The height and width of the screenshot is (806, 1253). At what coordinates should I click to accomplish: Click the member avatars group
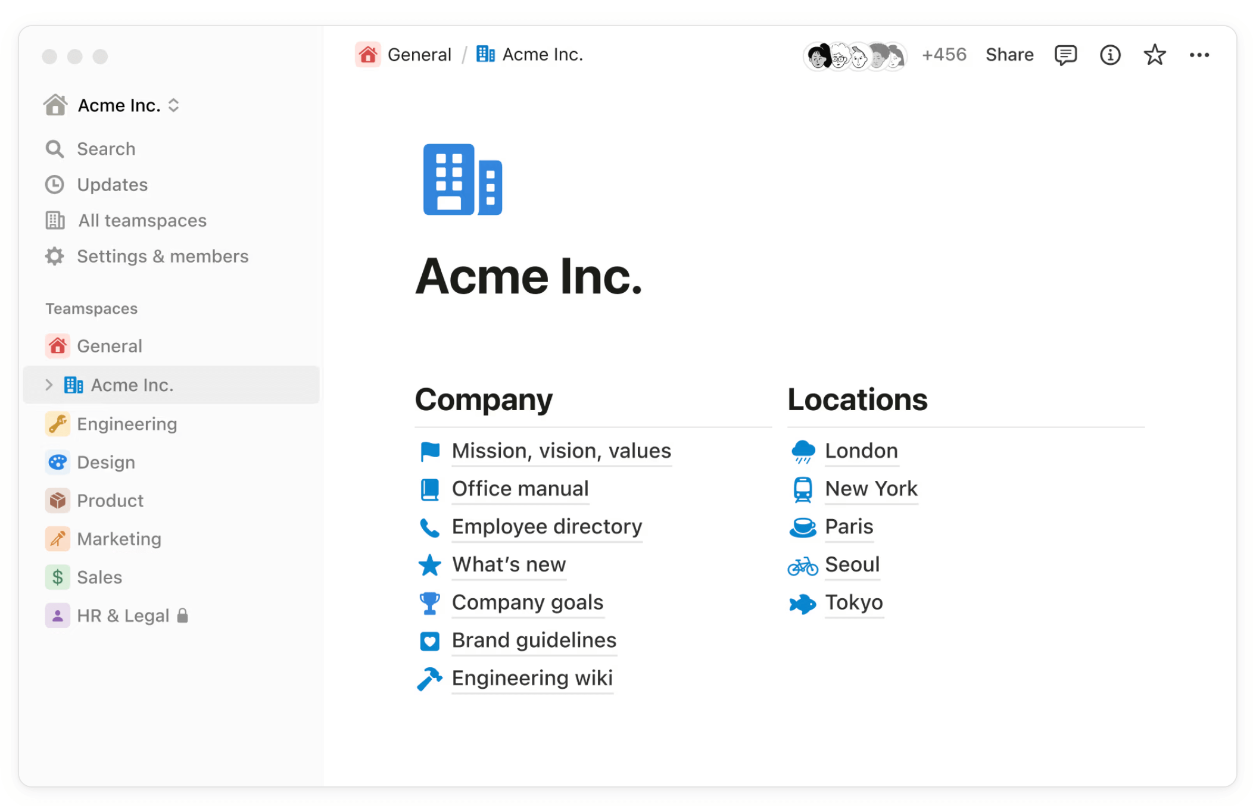click(854, 56)
